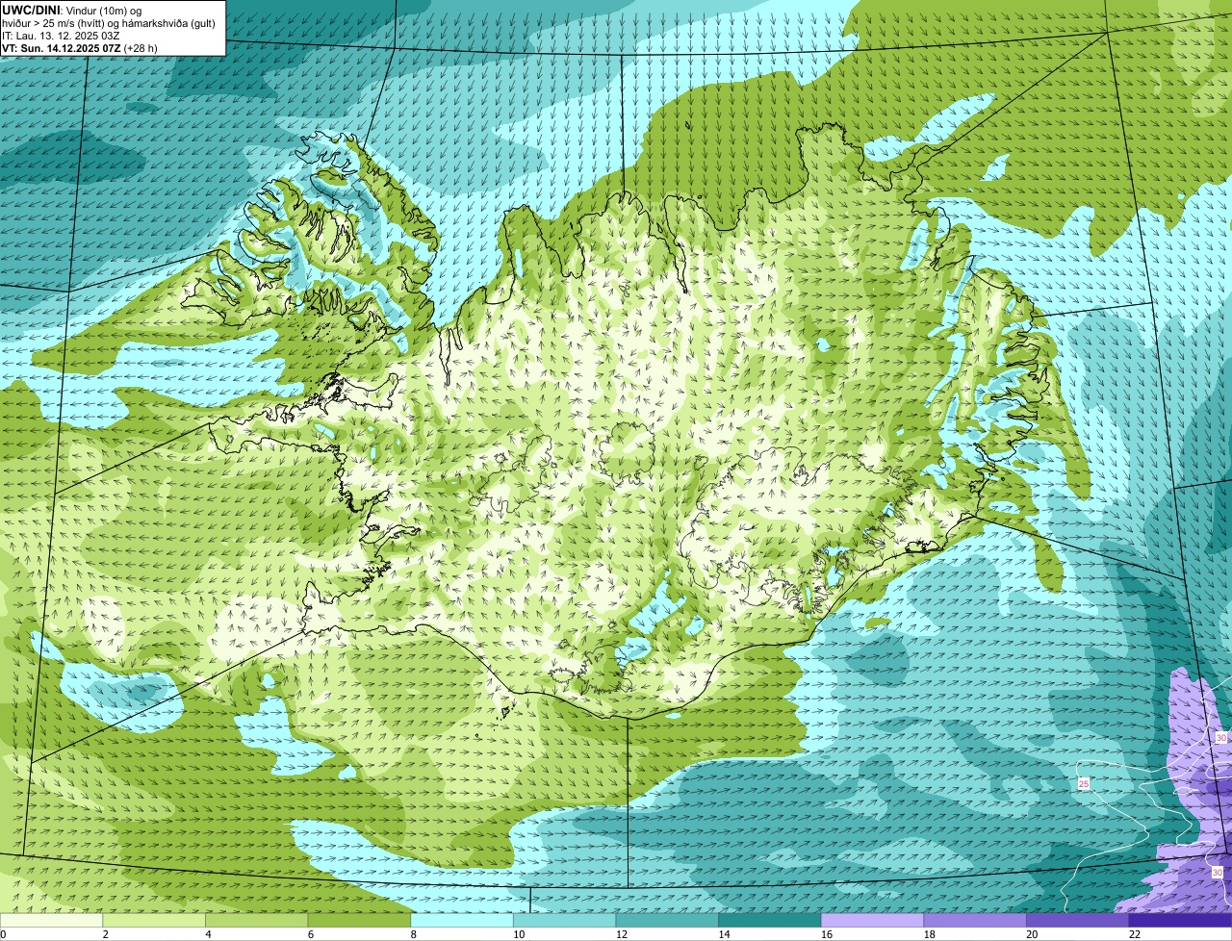The image size is (1232, 941).
Task: Pick the 10–12 m/s turquoise legend swatch
Action: click(x=564, y=921)
